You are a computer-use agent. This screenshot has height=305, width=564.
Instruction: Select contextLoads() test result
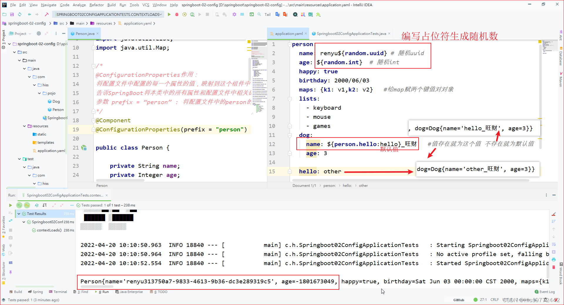point(49,230)
